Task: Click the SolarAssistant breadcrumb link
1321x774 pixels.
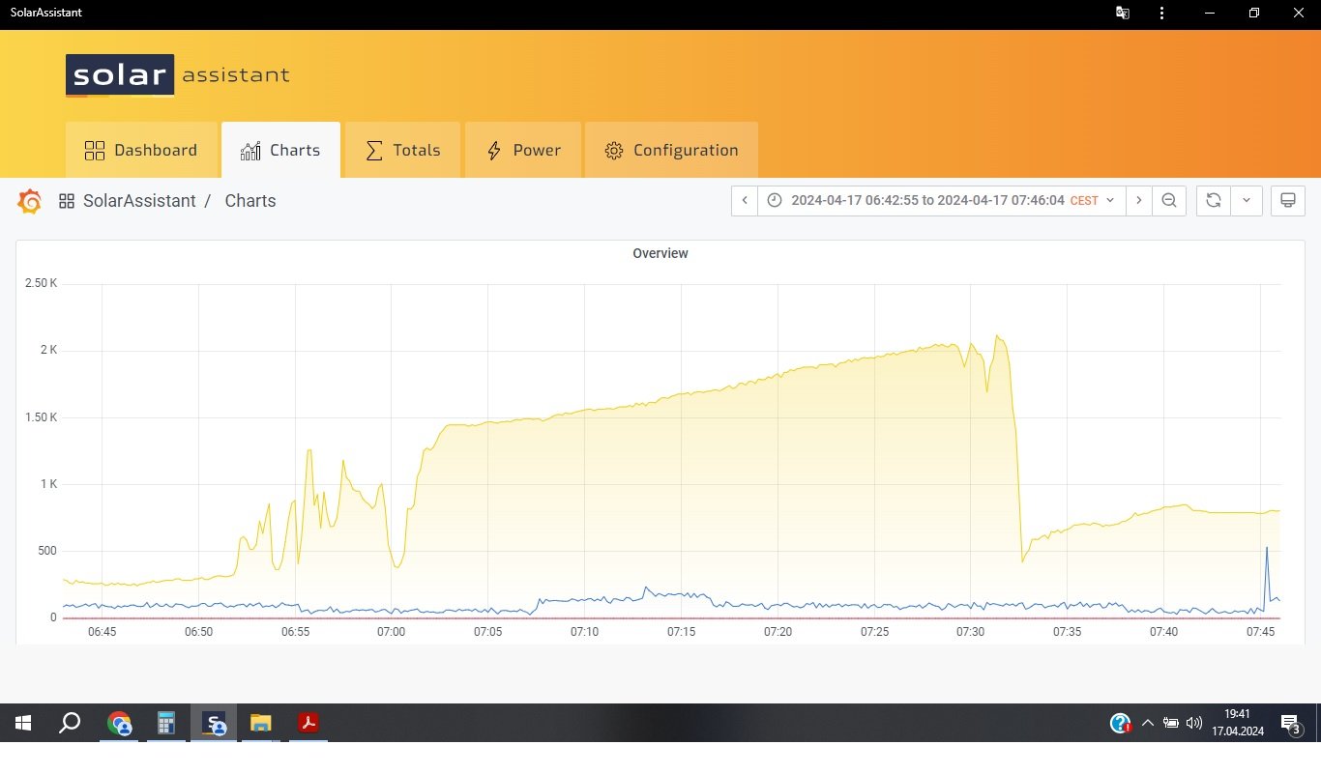Action: (139, 201)
